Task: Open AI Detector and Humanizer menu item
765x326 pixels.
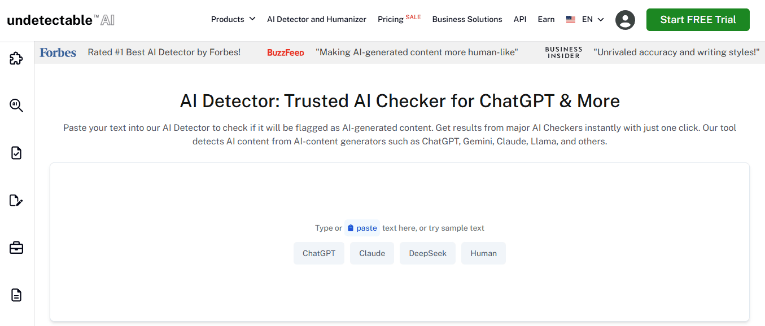Action: pyautogui.click(x=316, y=19)
